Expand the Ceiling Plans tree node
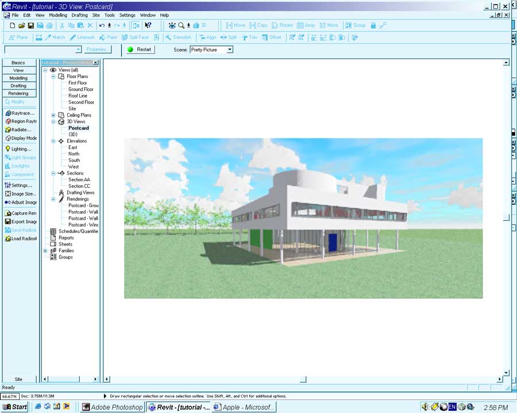517x413 pixels. 53,115
